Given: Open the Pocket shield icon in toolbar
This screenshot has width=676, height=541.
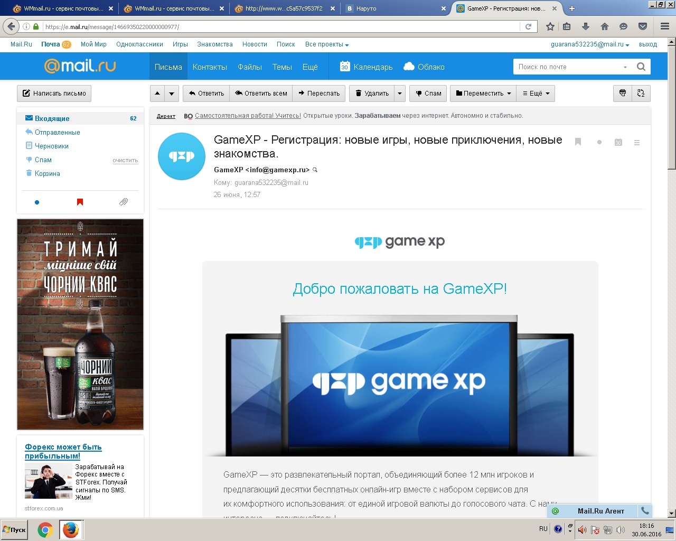Looking at the screenshot, I should [x=643, y=26].
